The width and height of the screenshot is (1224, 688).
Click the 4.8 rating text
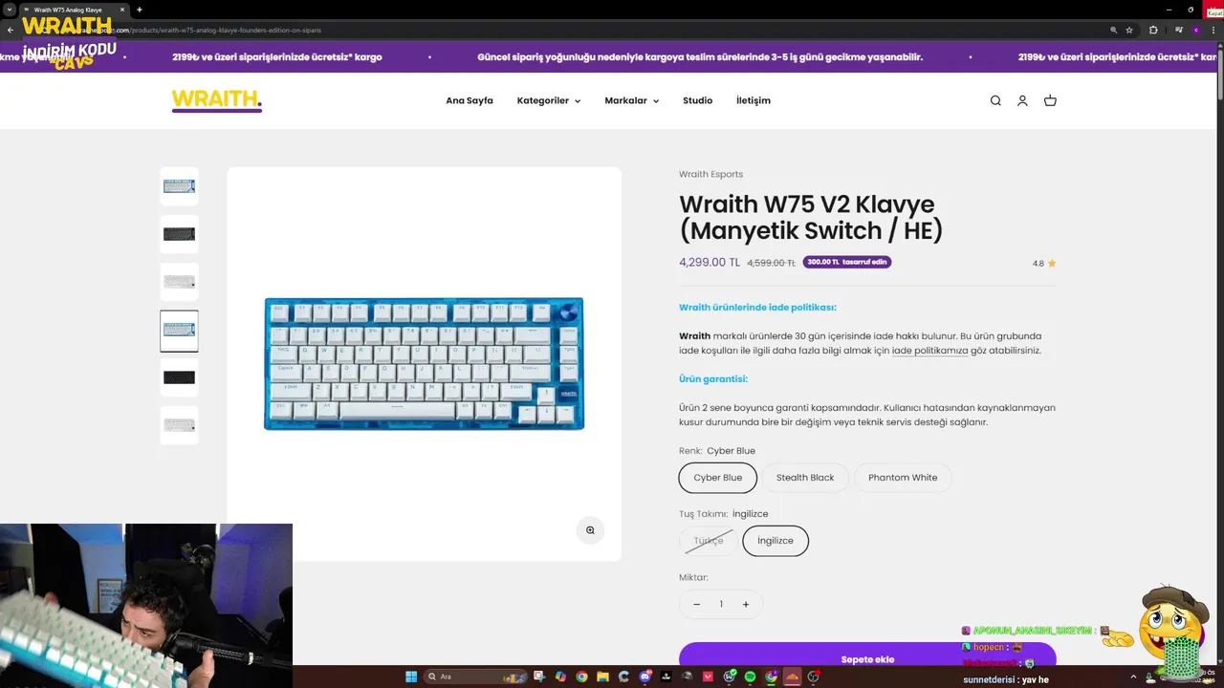pos(1038,263)
